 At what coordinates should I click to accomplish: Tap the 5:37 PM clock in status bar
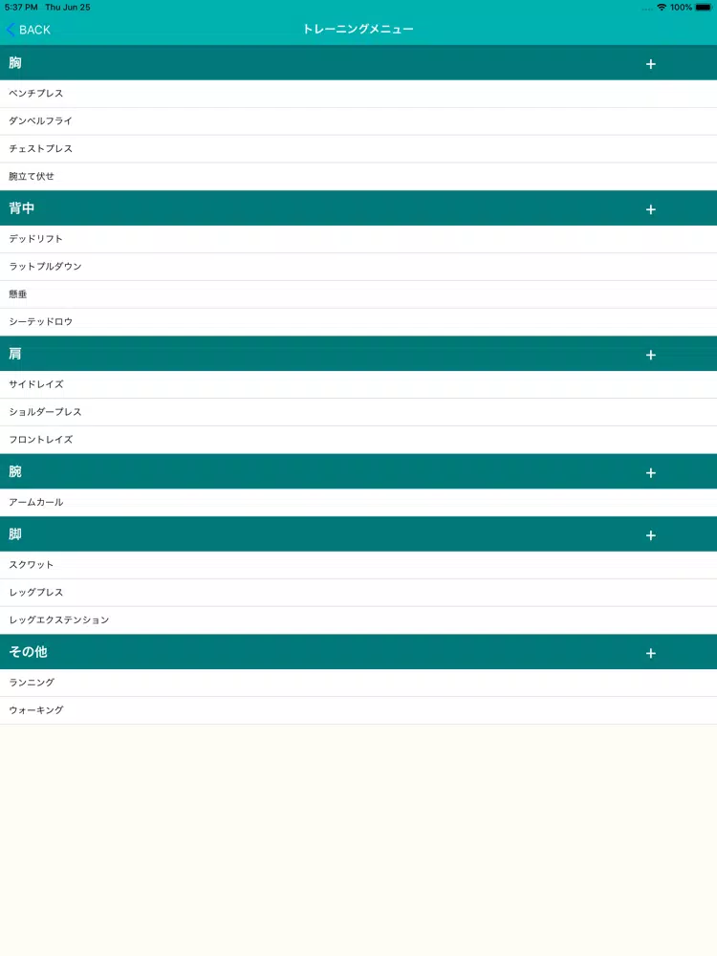[x=21, y=8]
